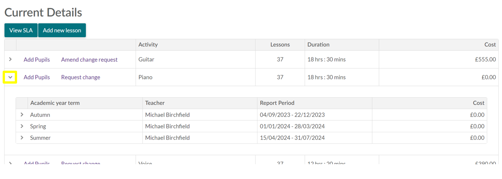Select the Lessons column header
Image resolution: width=502 pixels, height=179 pixels.
280,44
